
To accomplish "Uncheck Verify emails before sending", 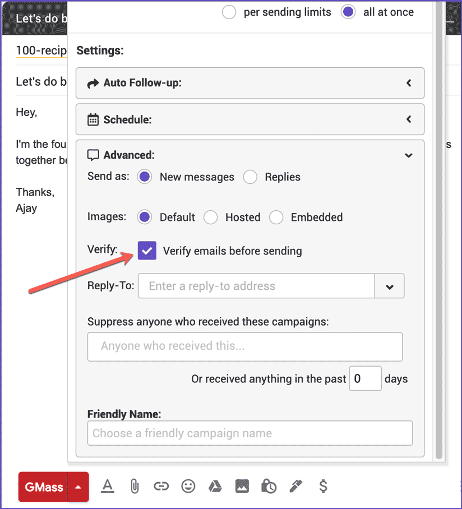I will tap(147, 251).
